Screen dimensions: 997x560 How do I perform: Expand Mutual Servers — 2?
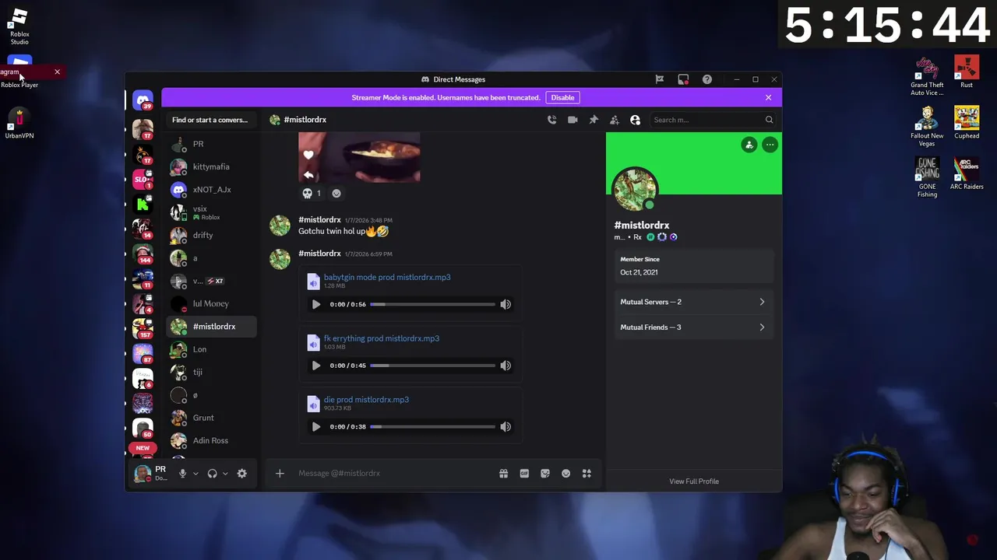click(692, 302)
